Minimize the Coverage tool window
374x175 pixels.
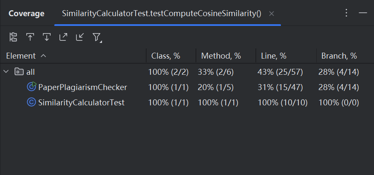363,13
